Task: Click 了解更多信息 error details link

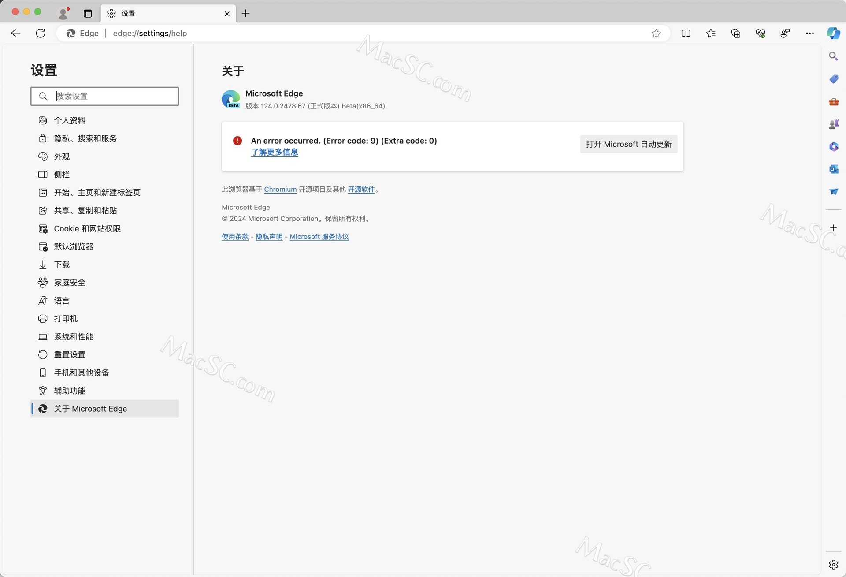Action: point(275,153)
